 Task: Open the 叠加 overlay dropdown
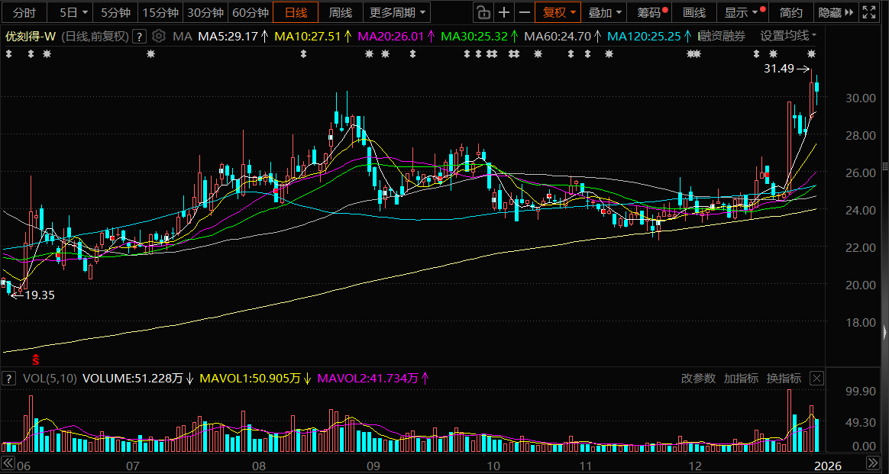(605, 12)
